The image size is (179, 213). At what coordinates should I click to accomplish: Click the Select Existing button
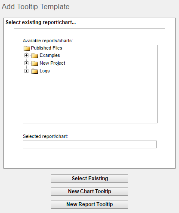coord(89,179)
